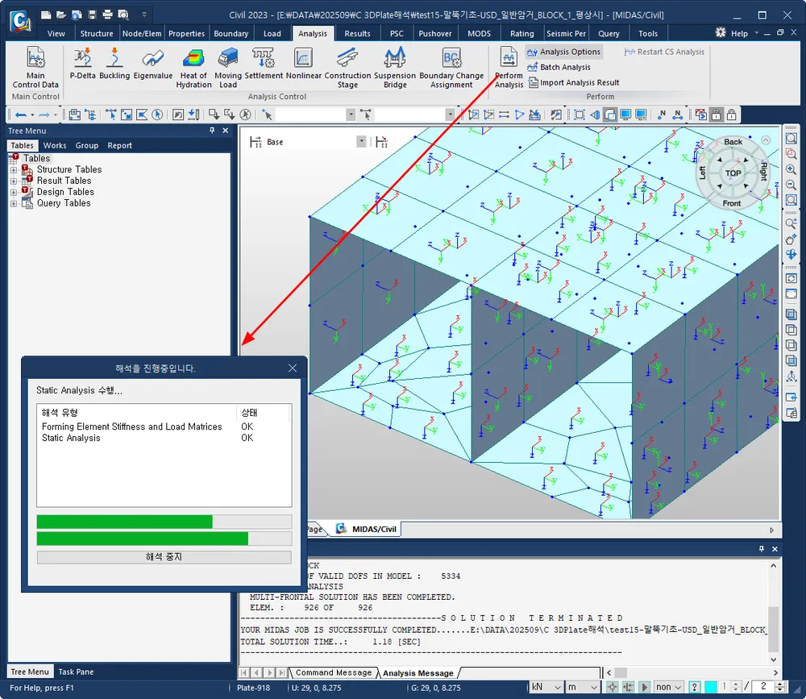This screenshot has width=806, height=699.
Task: Open the Pushover ribbon tab
Action: [435, 33]
